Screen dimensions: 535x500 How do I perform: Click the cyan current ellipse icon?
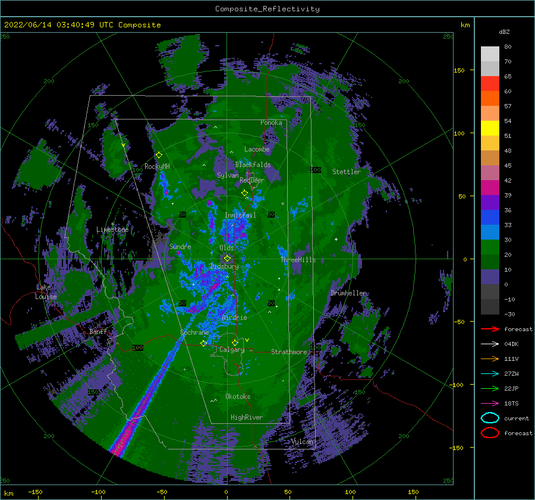pos(490,418)
